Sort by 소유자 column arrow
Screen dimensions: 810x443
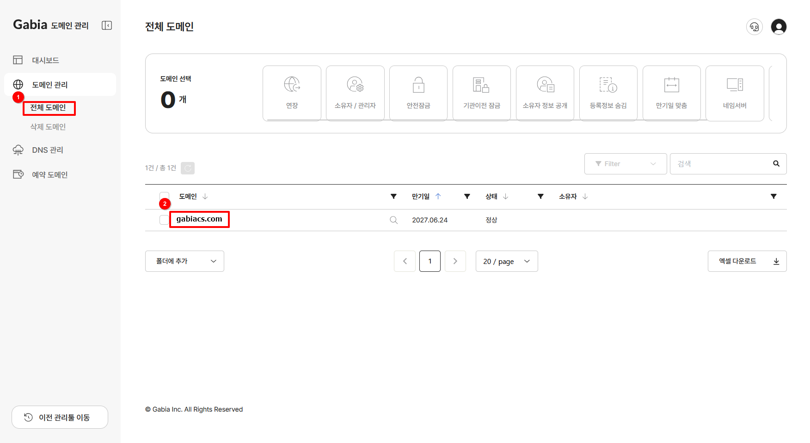585,197
